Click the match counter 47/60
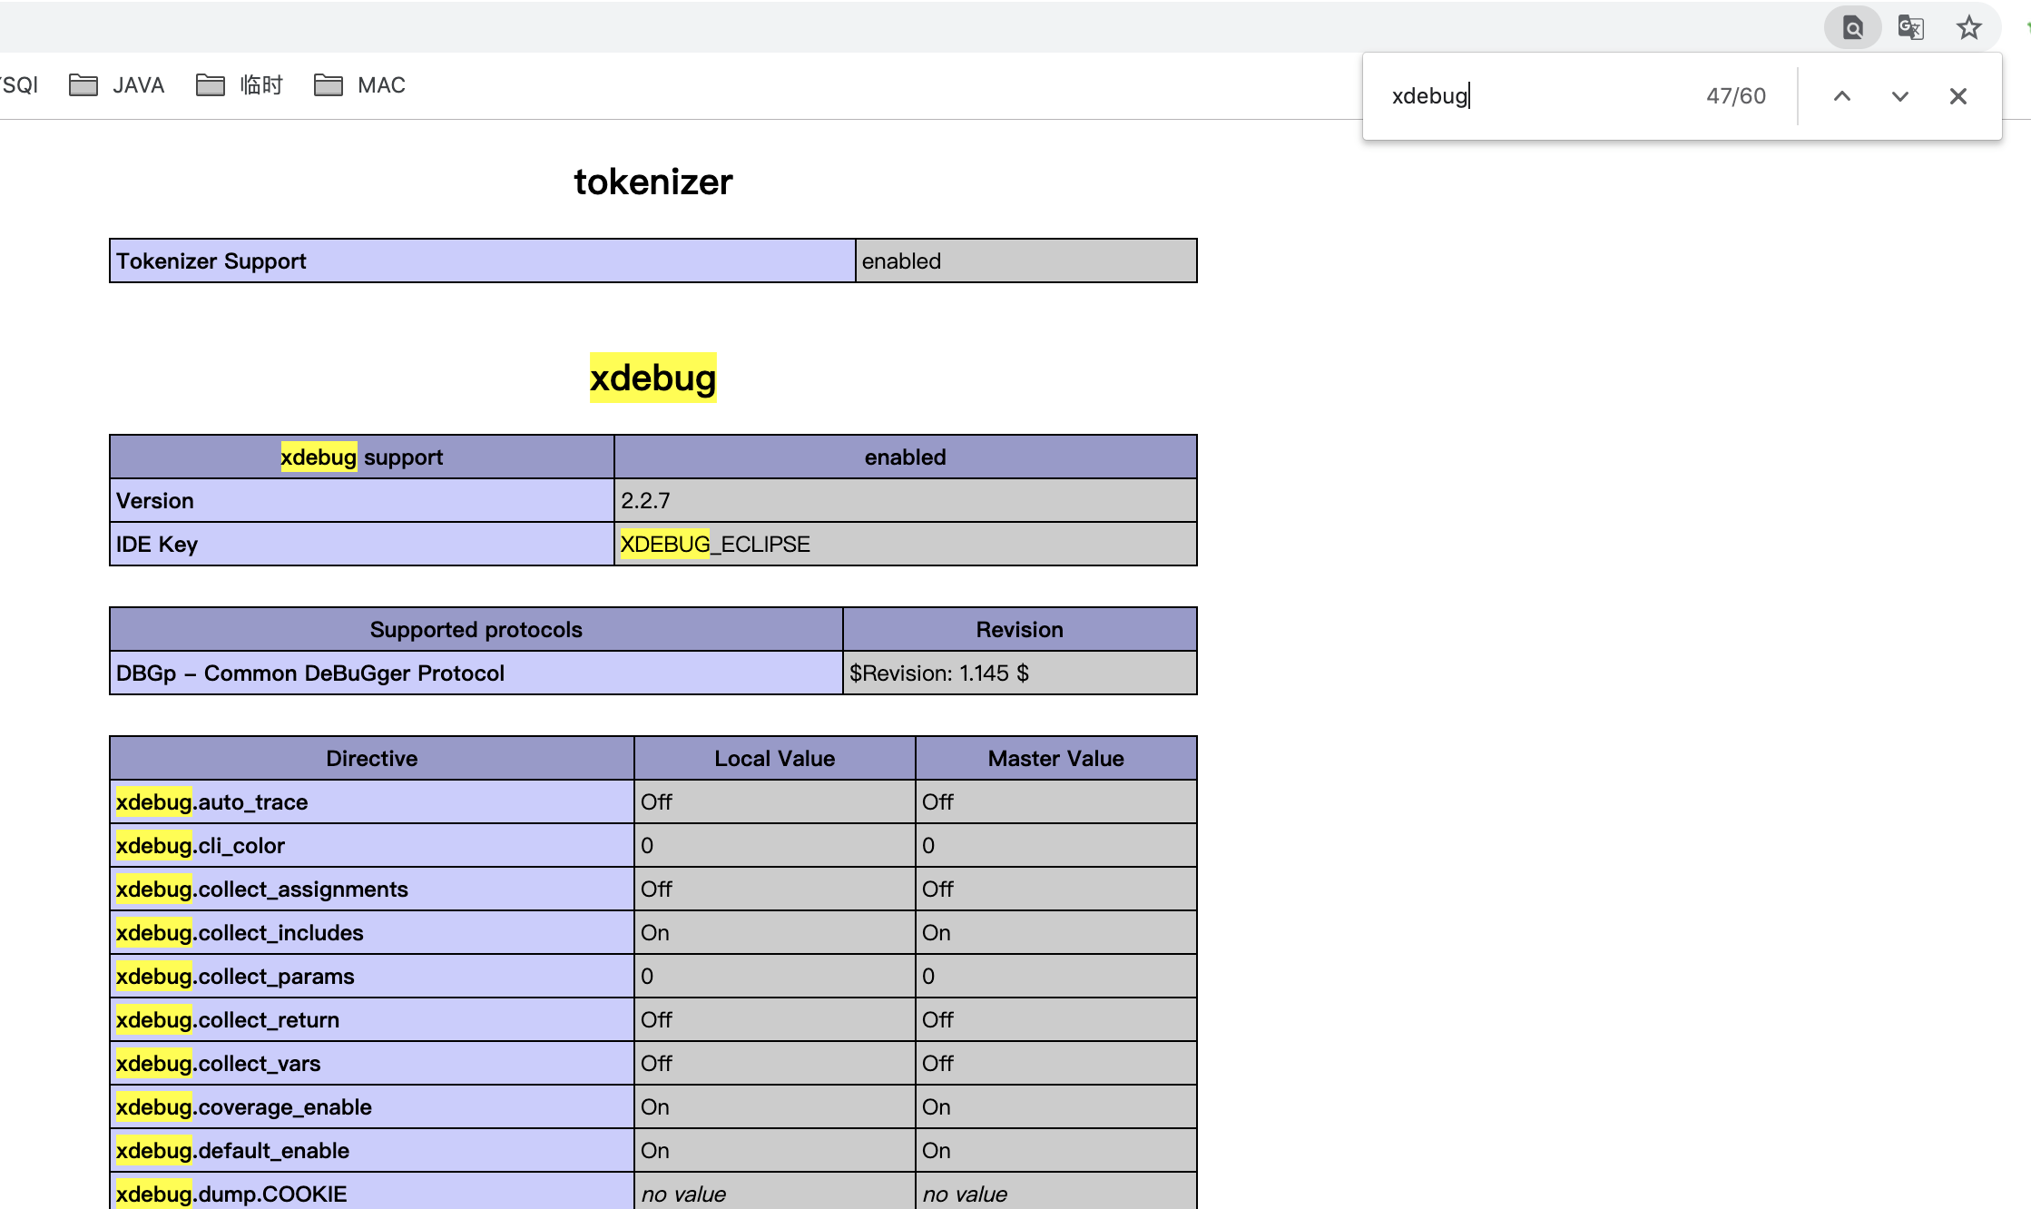This screenshot has height=1209, width=2031. [x=1735, y=96]
